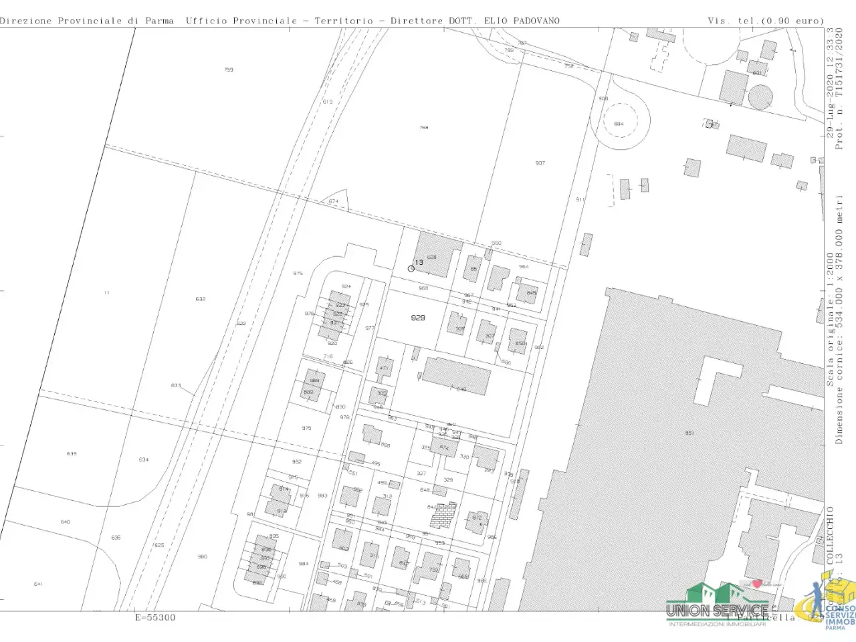Click parcel number 632
856x642 pixels.
click(x=201, y=299)
